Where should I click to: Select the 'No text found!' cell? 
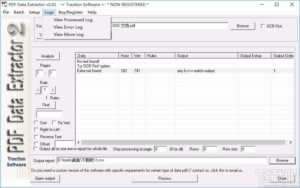point(88,61)
